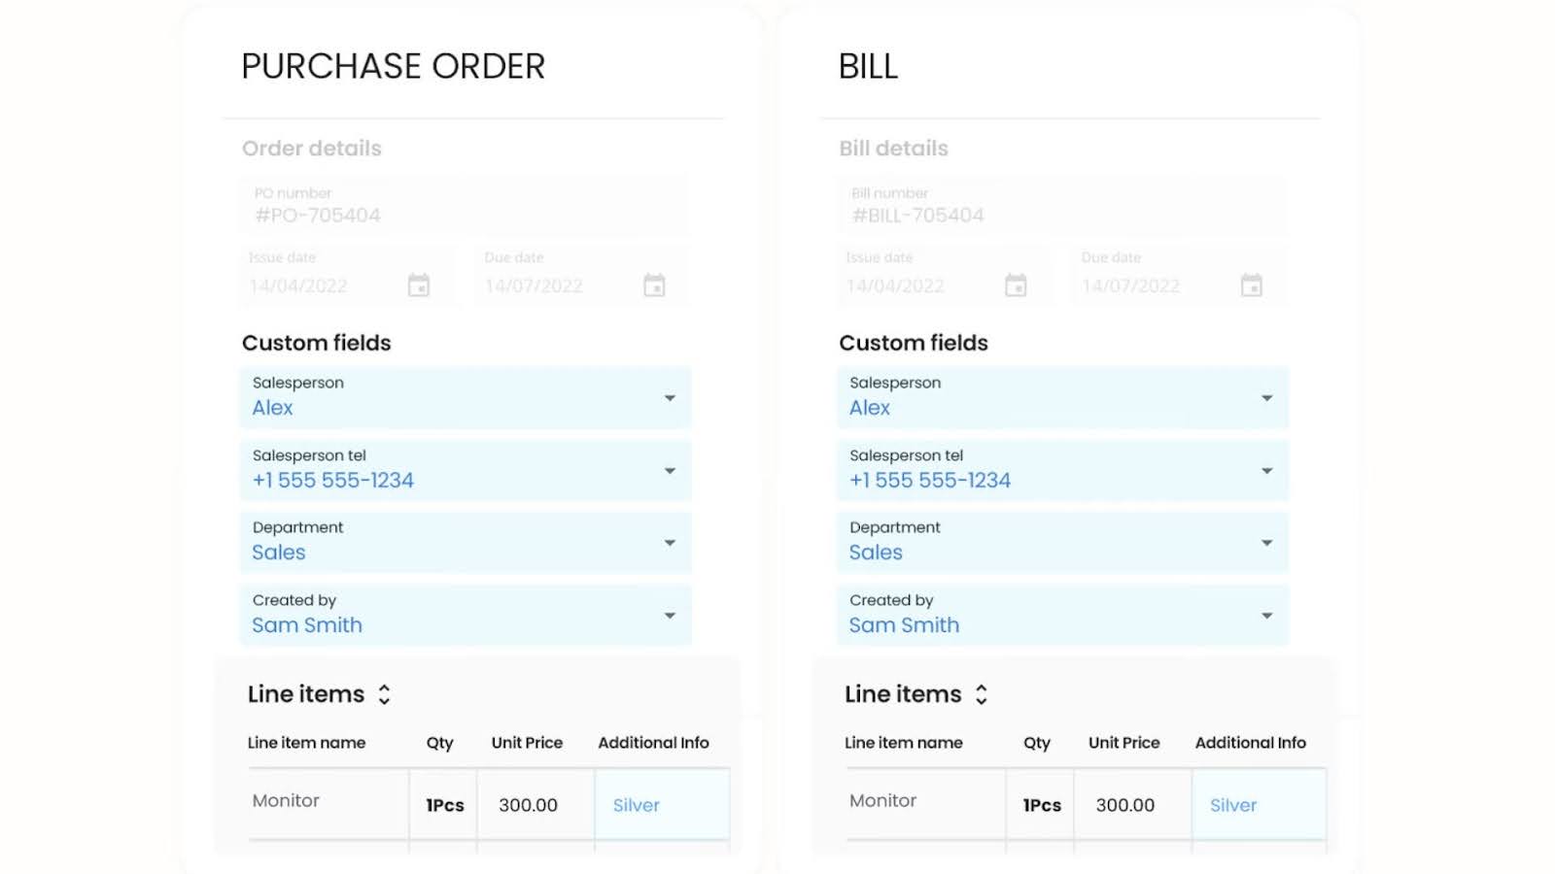1555x874 pixels.
Task: Click the Bill number field #BILL-705404
Action: pyautogui.click(x=1059, y=206)
